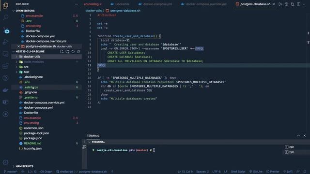Create a new folder in NESTJS-CLI-BASELINE

[67, 52]
